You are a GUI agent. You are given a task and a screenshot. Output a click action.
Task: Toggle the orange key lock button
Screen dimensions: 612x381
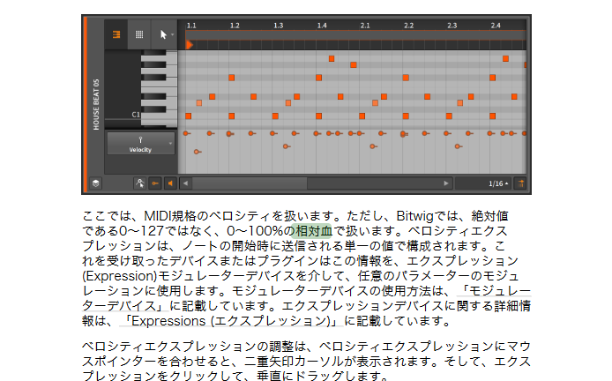click(x=155, y=183)
